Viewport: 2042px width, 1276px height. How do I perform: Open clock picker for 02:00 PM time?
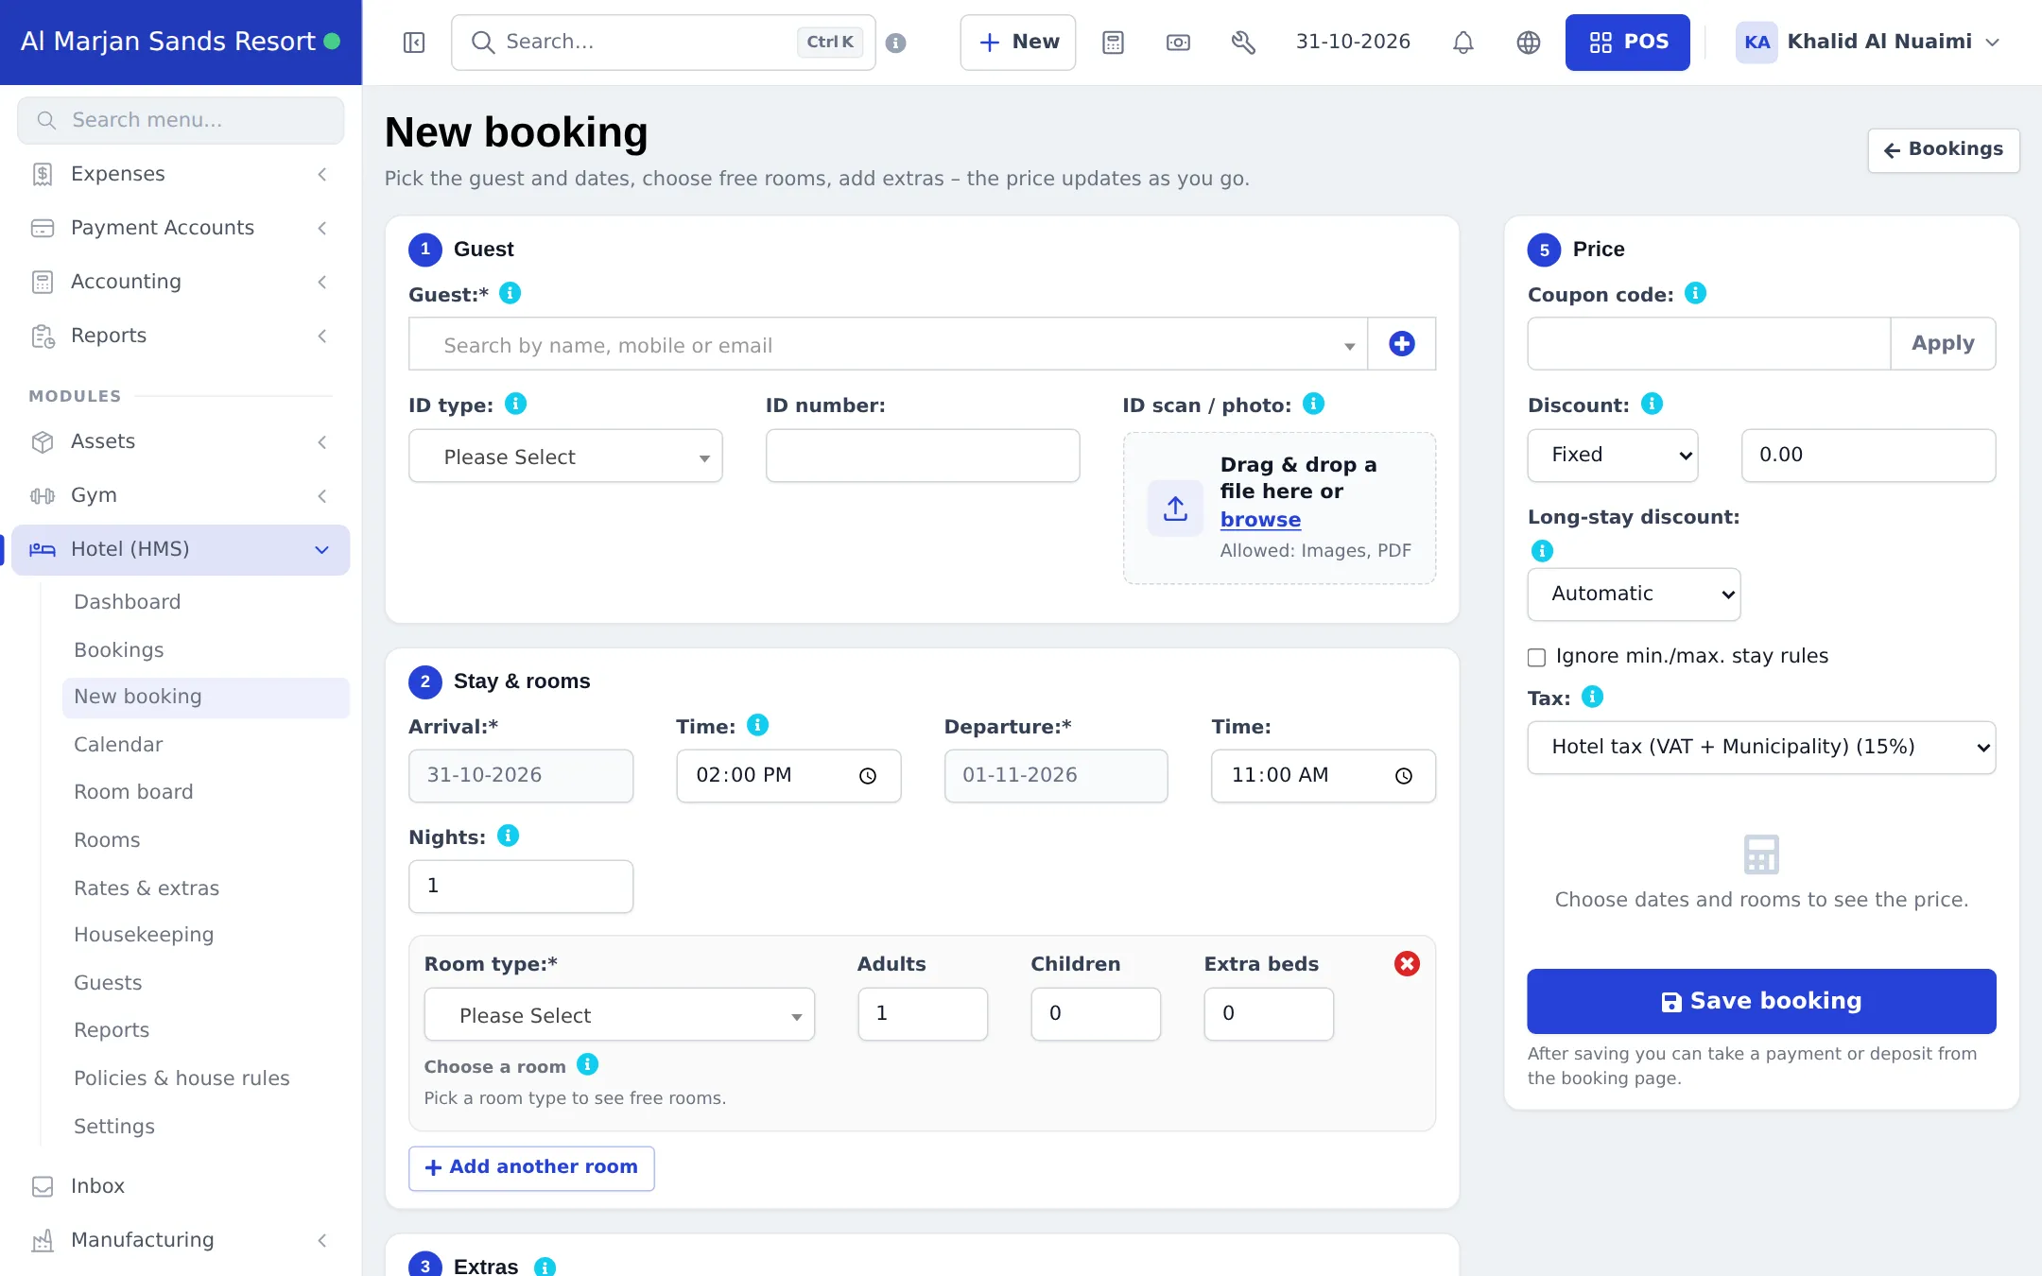tap(867, 776)
